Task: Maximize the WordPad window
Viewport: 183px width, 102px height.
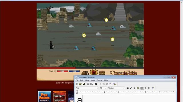Action: [x=169, y=77]
